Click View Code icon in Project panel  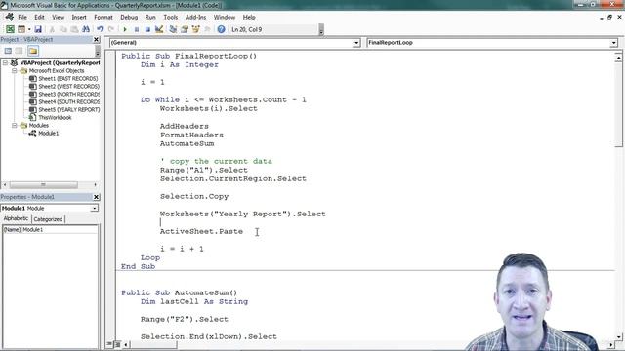coord(8,51)
